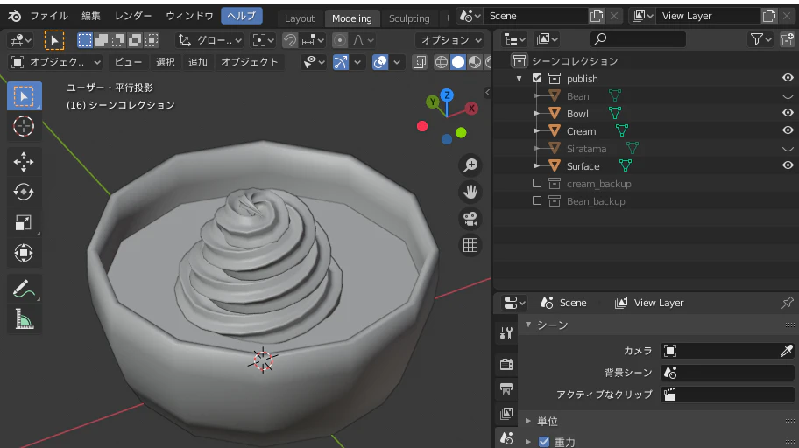This screenshot has width=799, height=448.
Task: Pick the Annotate pencil tool
Action: click(x=24, y=289)
